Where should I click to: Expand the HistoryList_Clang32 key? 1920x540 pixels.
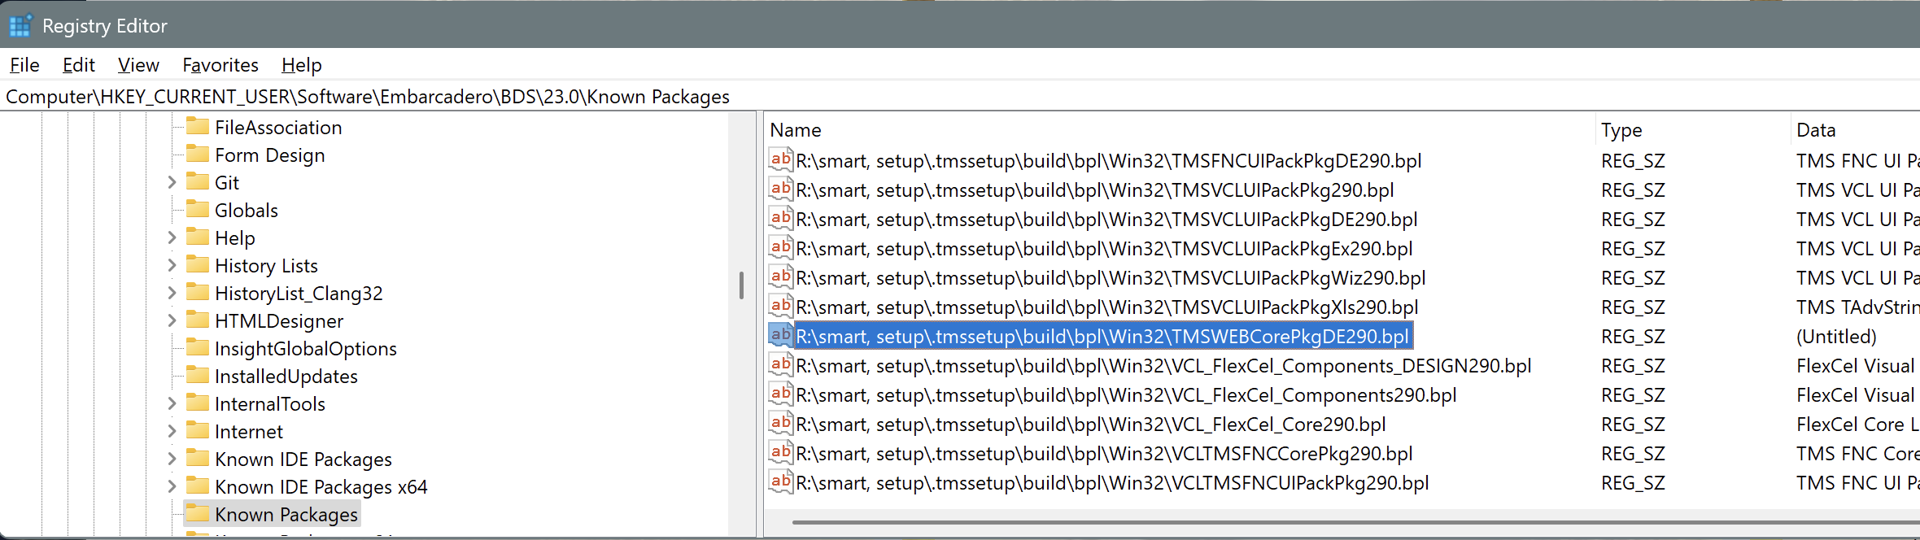(x=172, y=294)
